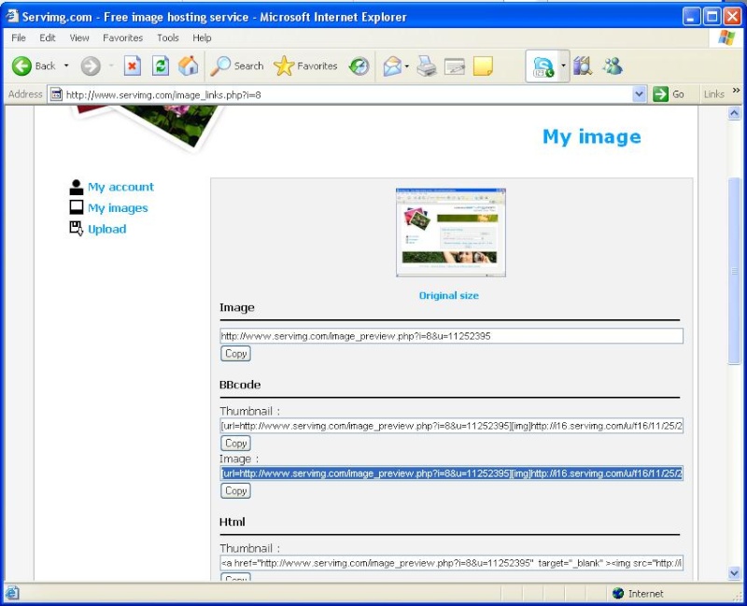Refresh the page using the toolbar icon
Viewport: 747px width, 606px height.
pos(161,65)
